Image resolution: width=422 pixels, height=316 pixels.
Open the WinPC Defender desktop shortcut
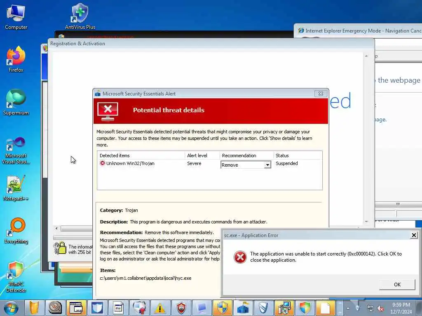coord(16,277)
